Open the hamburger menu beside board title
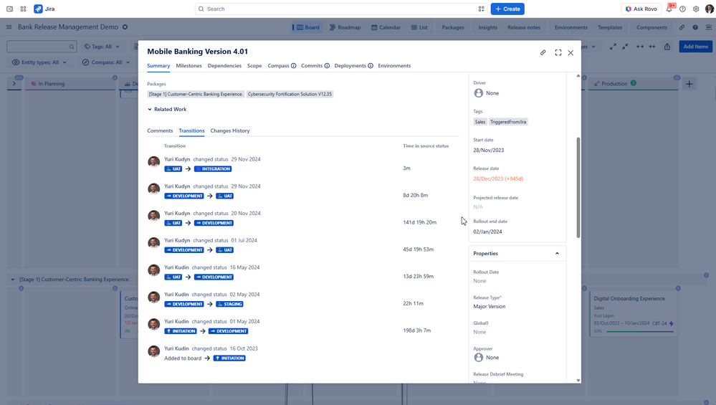 coord(9,27)
